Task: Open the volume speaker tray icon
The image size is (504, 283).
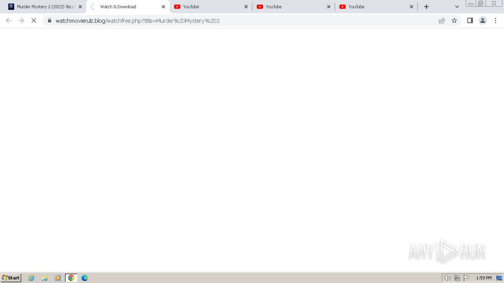Action: tap(447, 278)
